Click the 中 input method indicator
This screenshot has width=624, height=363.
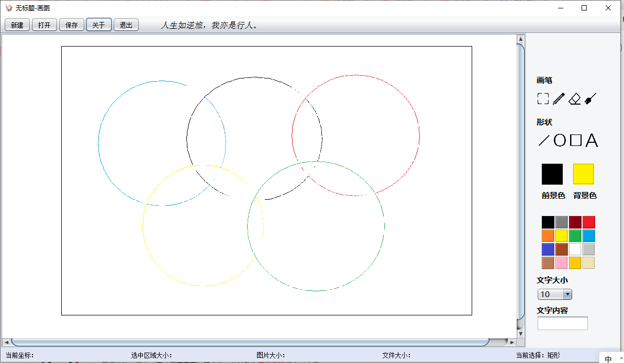click(x=608, y=359)
